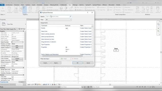162x91 pixels.
Task: Click the Sheet tool in Sheet Composition
Action: 110,7
